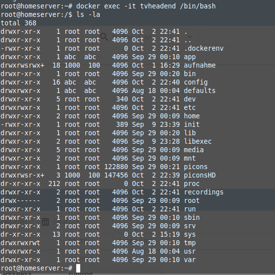Click the 'piconsHD' folder name
The image size is (275, 275).
pos(200,175)
